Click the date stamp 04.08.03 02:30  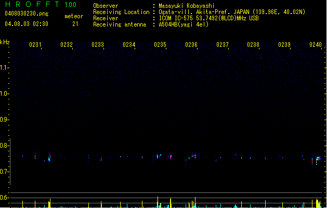pyautogui.click(x=27, y=24)
